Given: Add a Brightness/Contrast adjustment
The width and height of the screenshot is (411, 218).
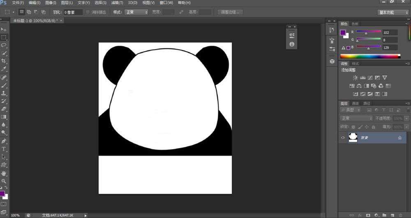Looking at the screenshot, I should pyautogui.click(x=355, y=77).
